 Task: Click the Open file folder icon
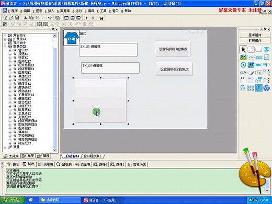(11, 18)
